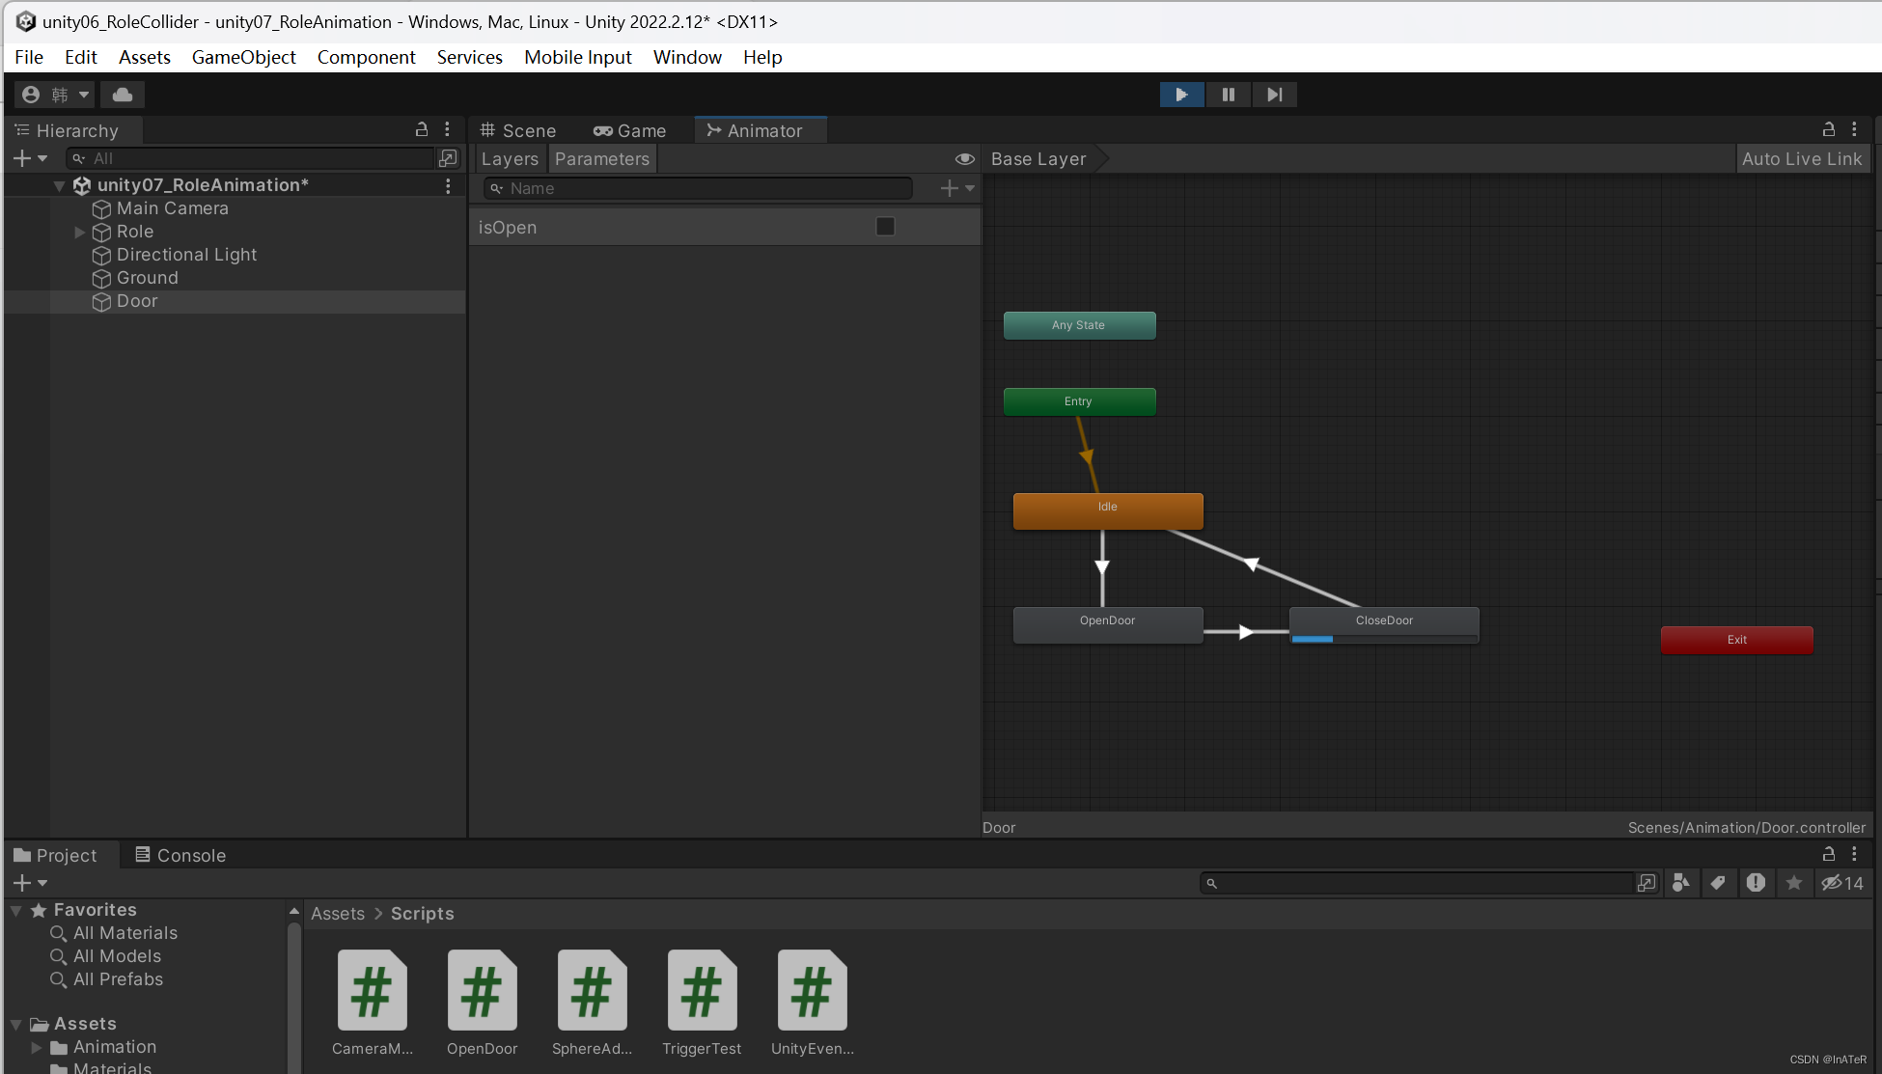Expand the Role object in Hierarchy
Screen dimensions: 1882x1074
(x=80, y=232)
